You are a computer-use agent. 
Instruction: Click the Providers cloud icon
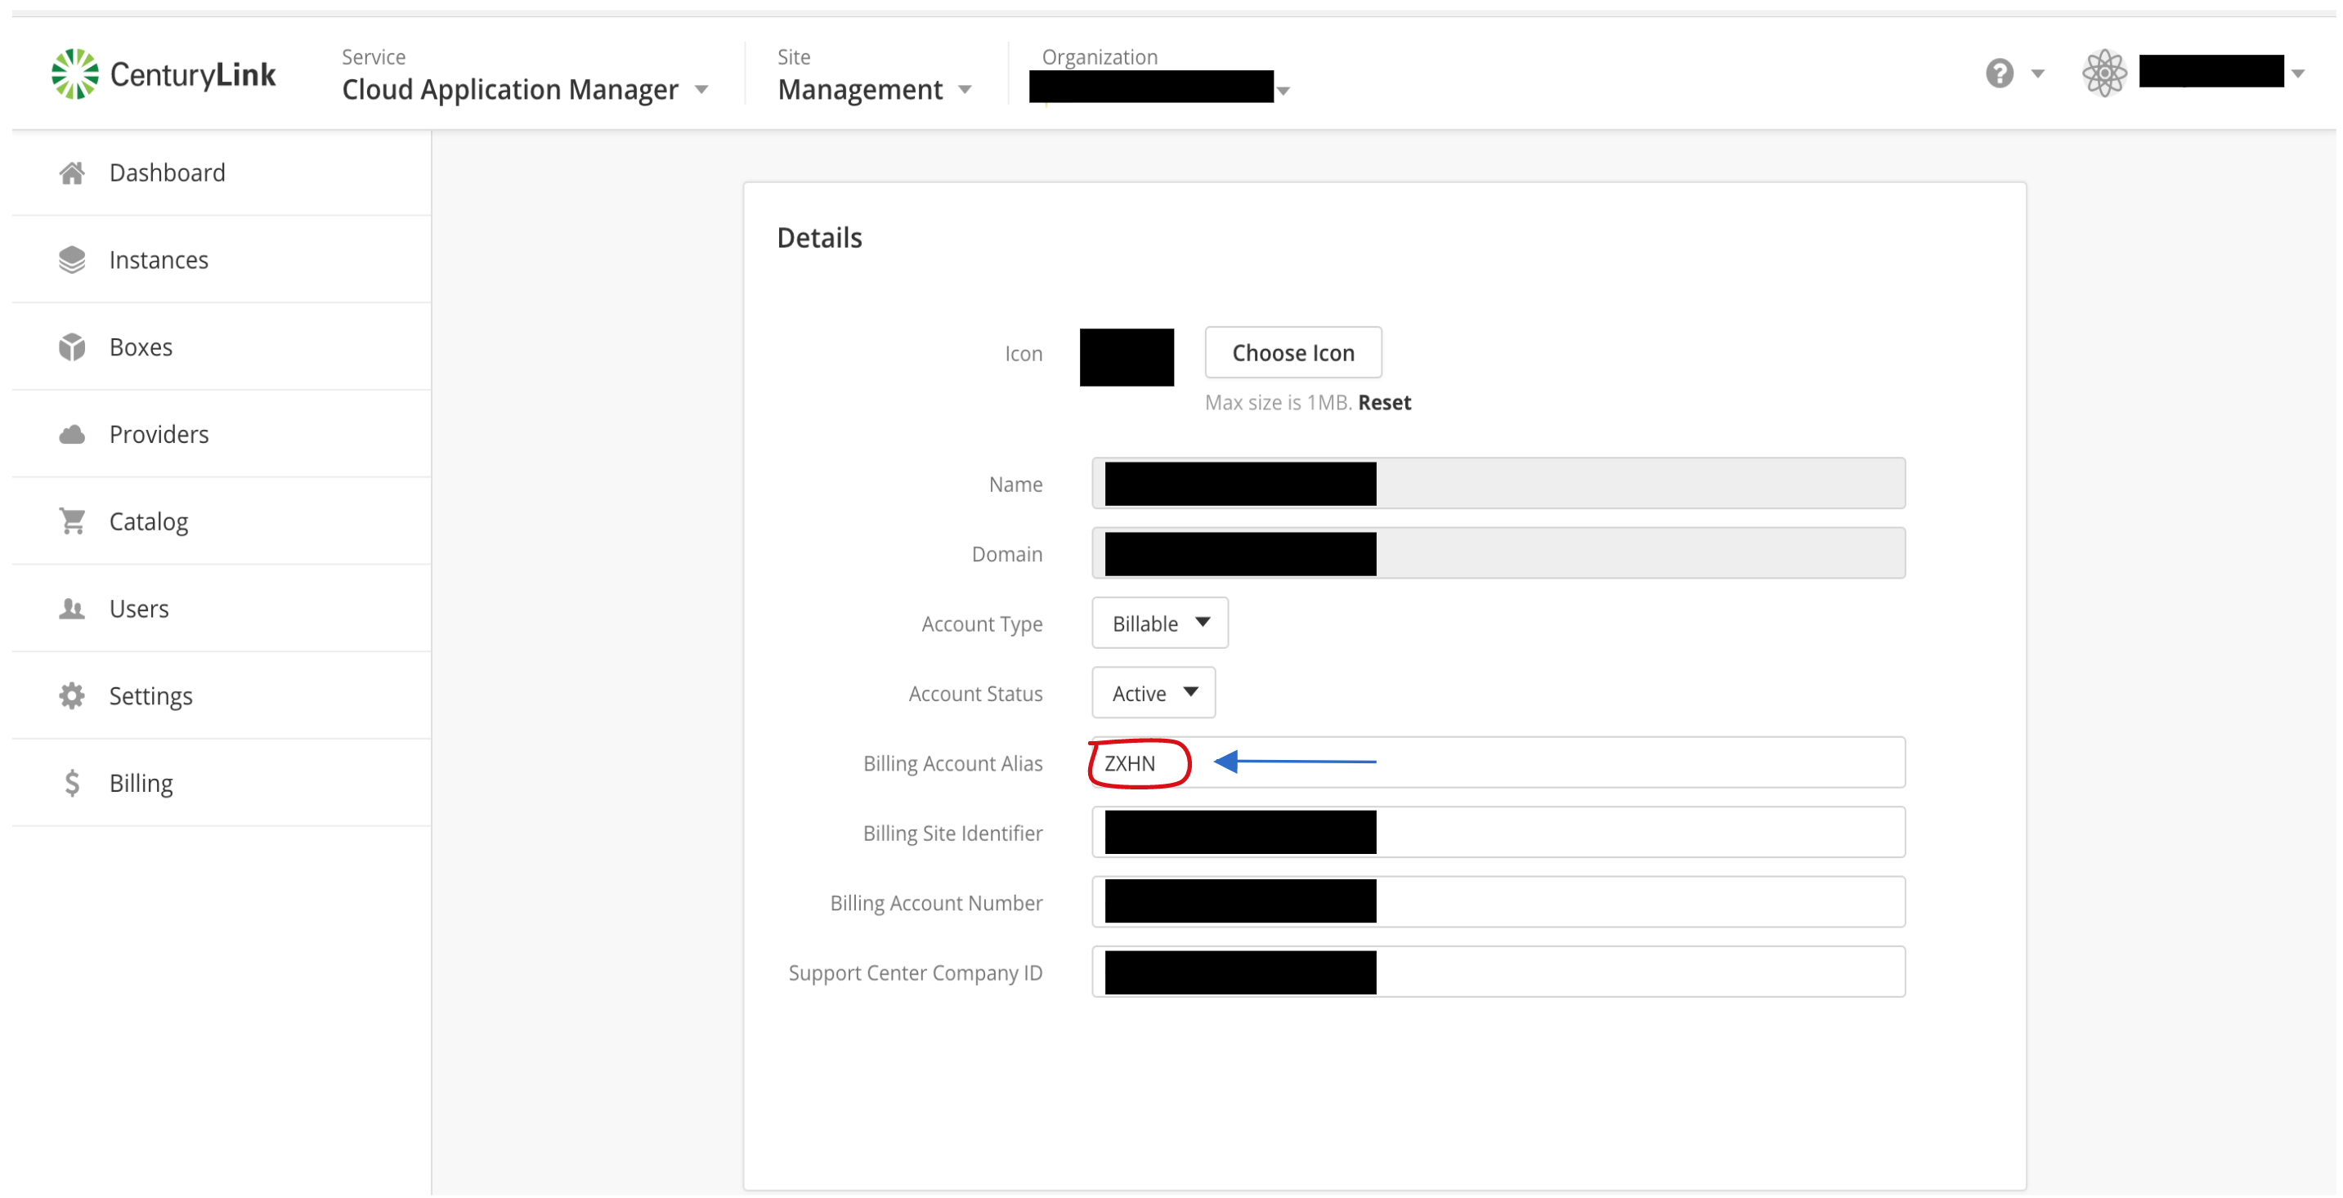click(x=72, y=435)
